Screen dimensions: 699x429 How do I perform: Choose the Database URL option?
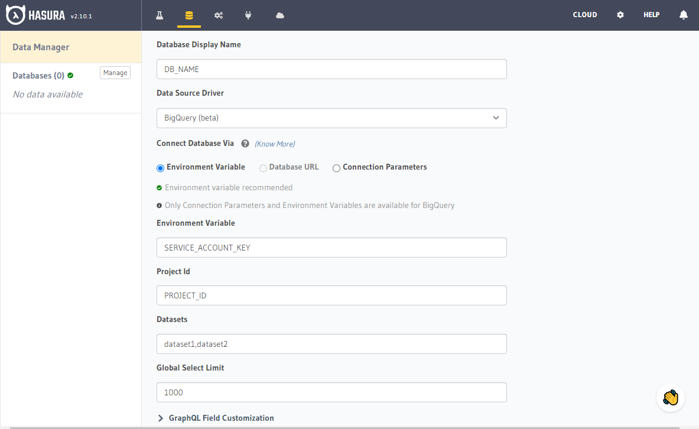263,168
